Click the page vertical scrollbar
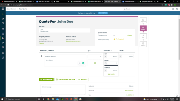 click(179, 39)
